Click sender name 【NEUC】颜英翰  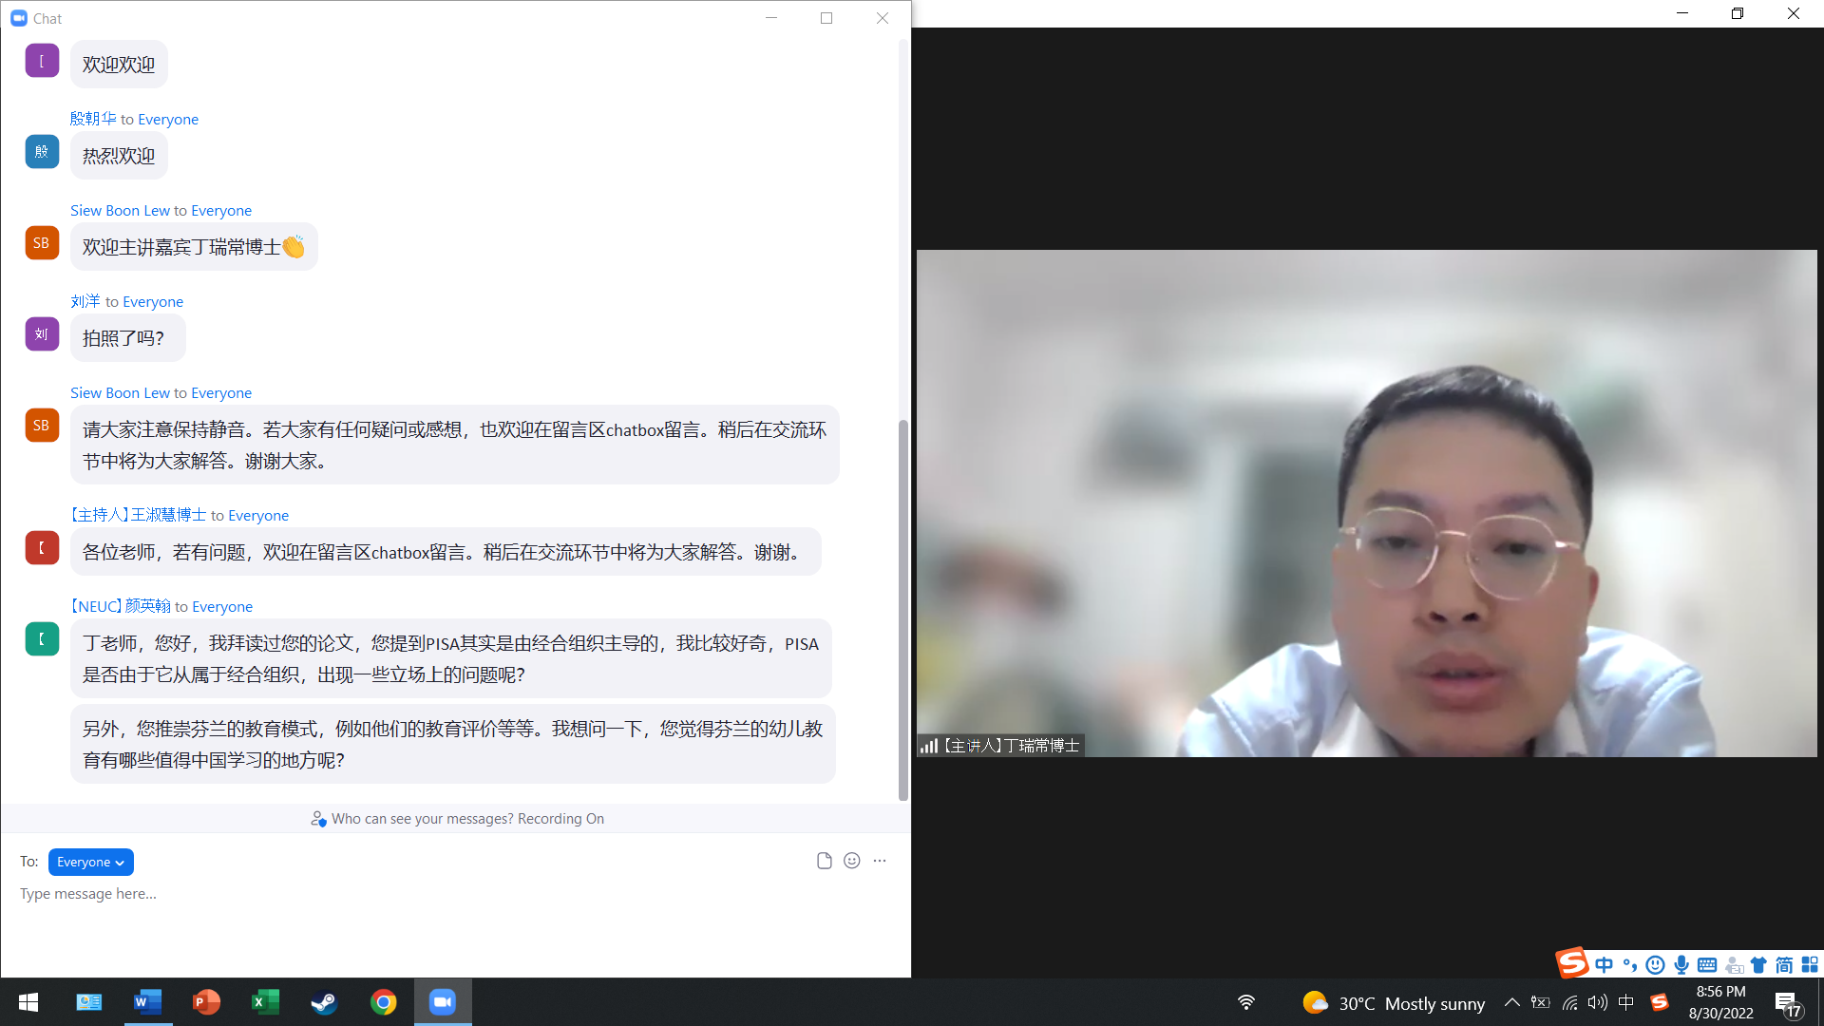[x=119, y=606]
